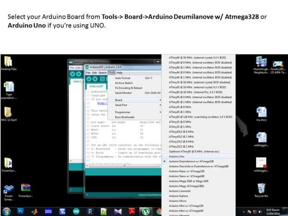Select the Frozen Synap shortcut icon
The height and width of the screenshot is (216, 288).
pos(9,193)
